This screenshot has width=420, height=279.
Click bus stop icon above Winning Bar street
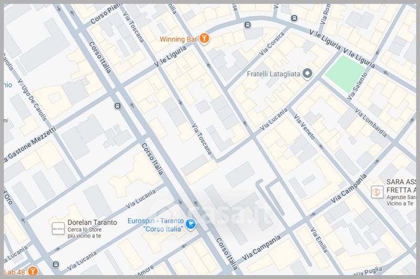[x=247, y=25]
